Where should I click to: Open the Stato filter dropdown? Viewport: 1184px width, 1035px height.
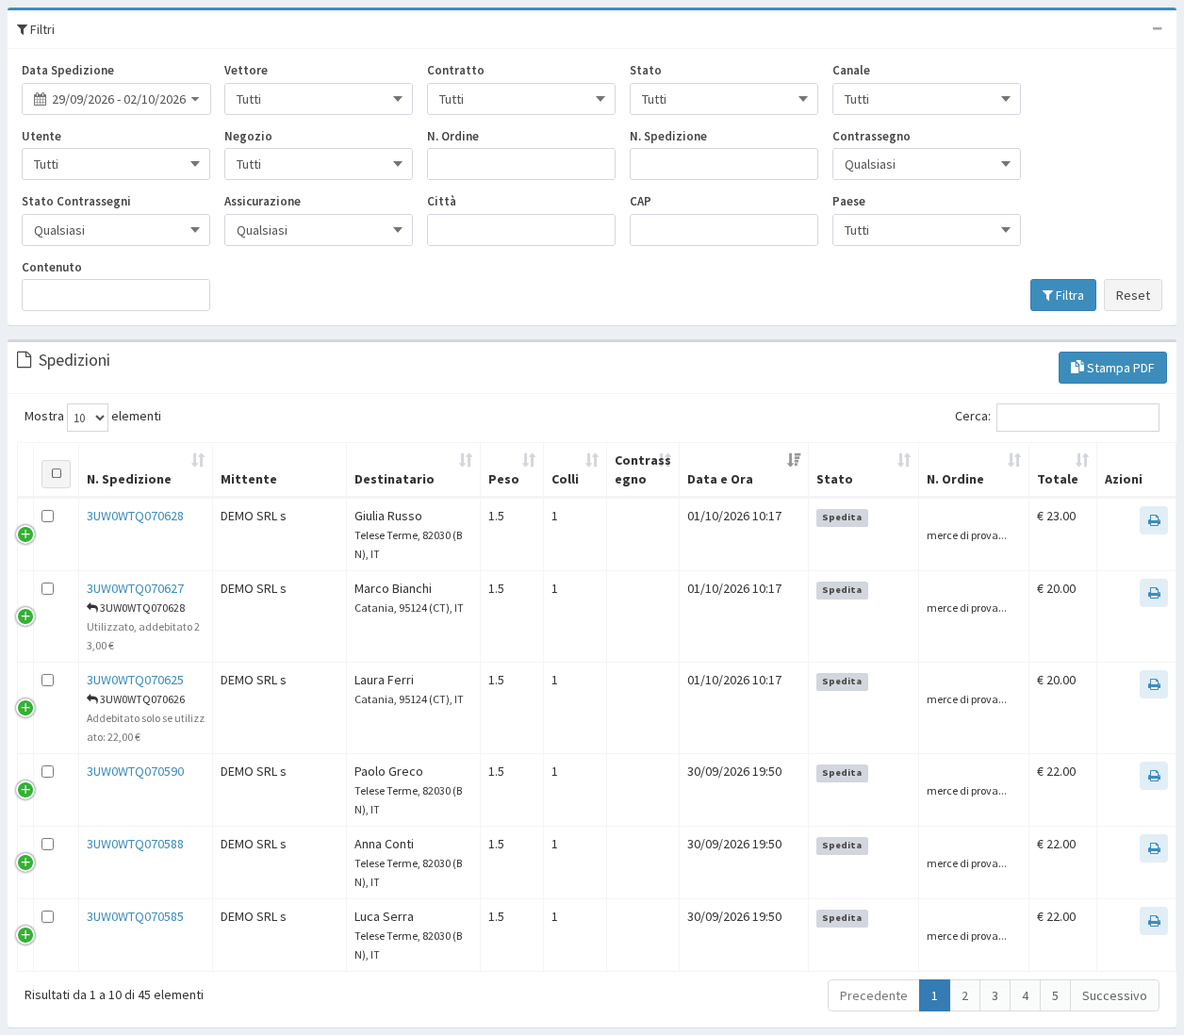coord(724,99)
